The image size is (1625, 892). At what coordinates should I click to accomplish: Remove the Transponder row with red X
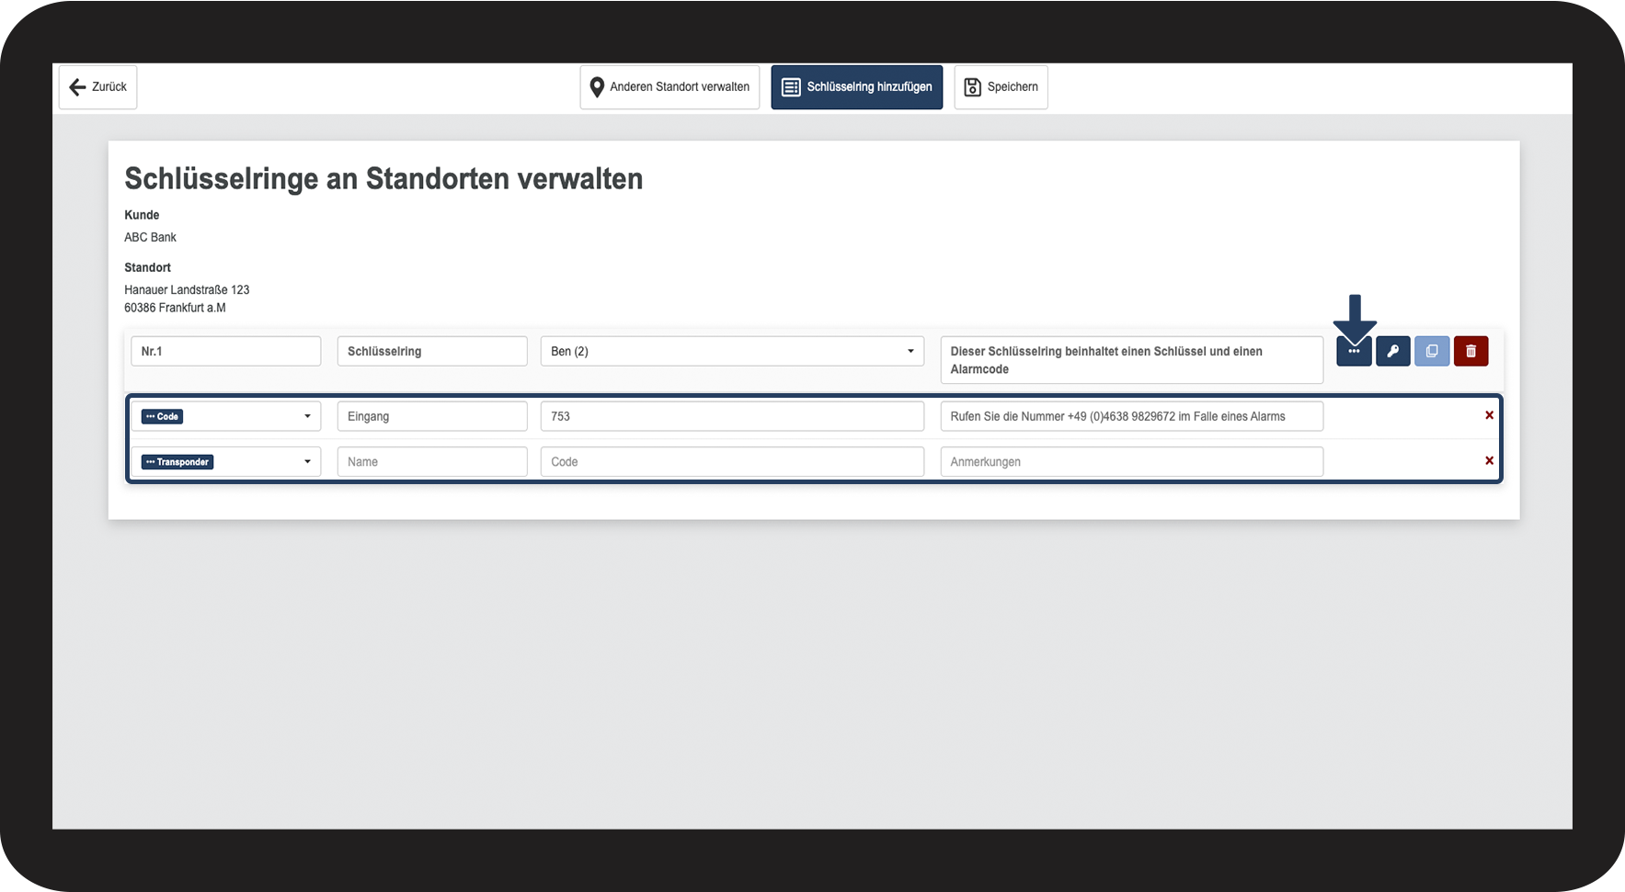tap(1489, 461)
